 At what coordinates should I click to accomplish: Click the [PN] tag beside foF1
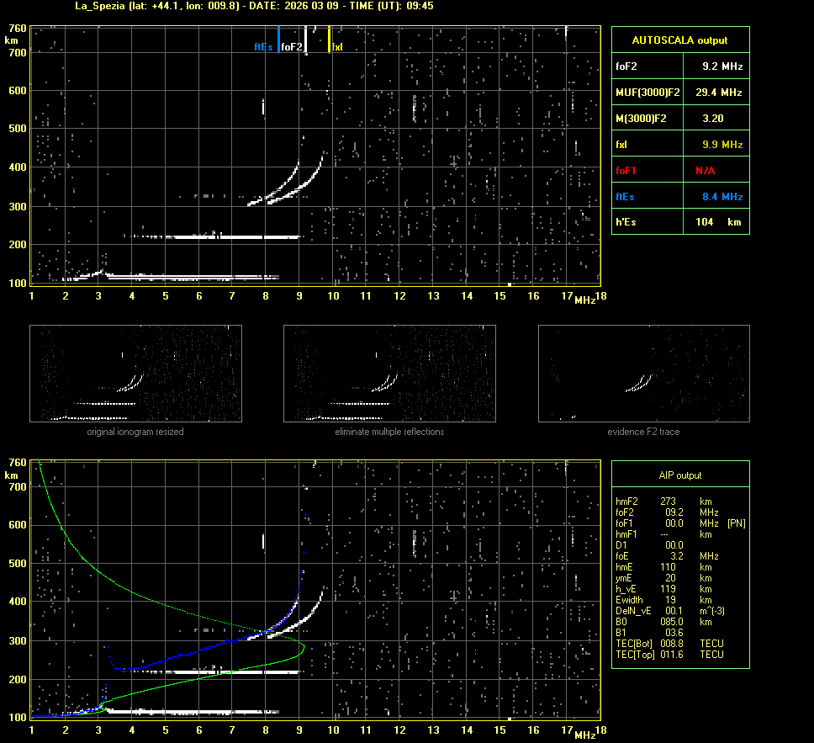point(736,523)
